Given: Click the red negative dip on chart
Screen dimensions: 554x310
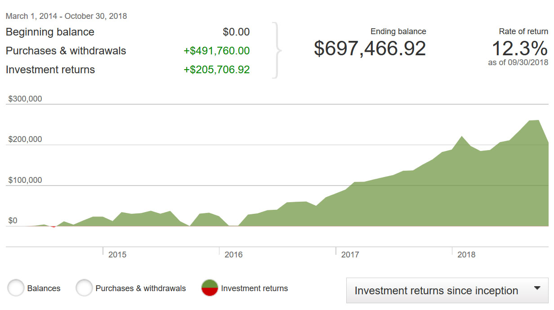Looking at the screenshot, I should 54,226.
